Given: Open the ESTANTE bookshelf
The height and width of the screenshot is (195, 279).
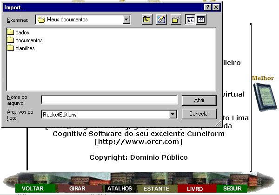Looking at the screenshot, I should [x=156, y=189].
